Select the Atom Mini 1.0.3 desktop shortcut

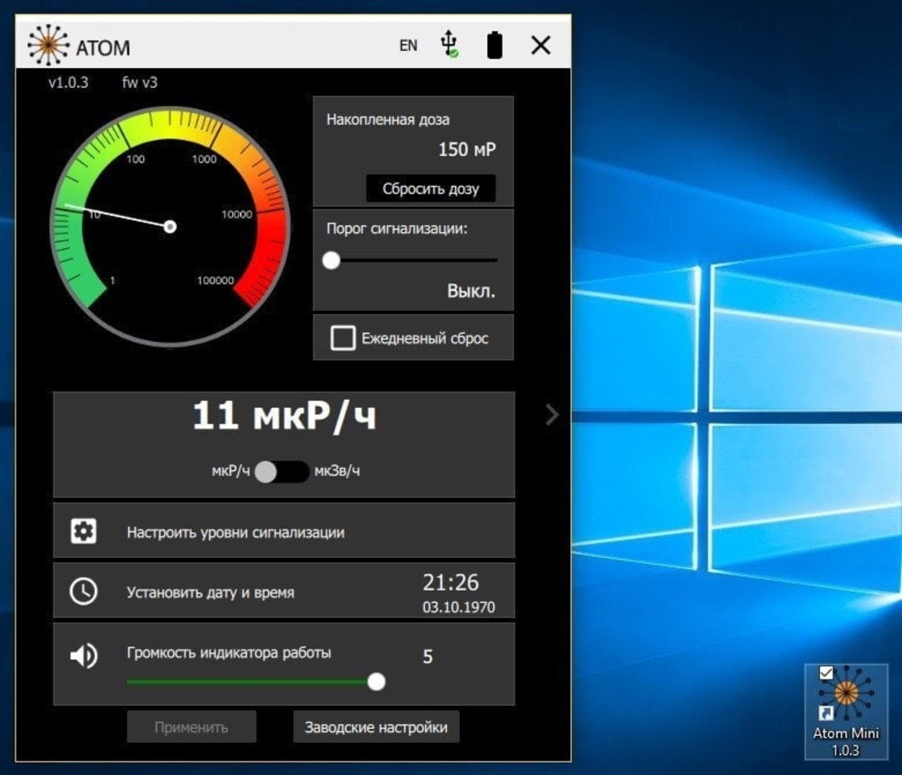(846, 711)
